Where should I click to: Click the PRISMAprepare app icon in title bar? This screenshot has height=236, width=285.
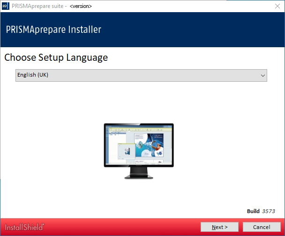pyautogui.click(x=6, y=6)
